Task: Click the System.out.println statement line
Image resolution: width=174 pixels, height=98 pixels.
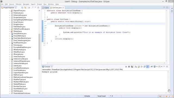Action: (x=97, y=32)
